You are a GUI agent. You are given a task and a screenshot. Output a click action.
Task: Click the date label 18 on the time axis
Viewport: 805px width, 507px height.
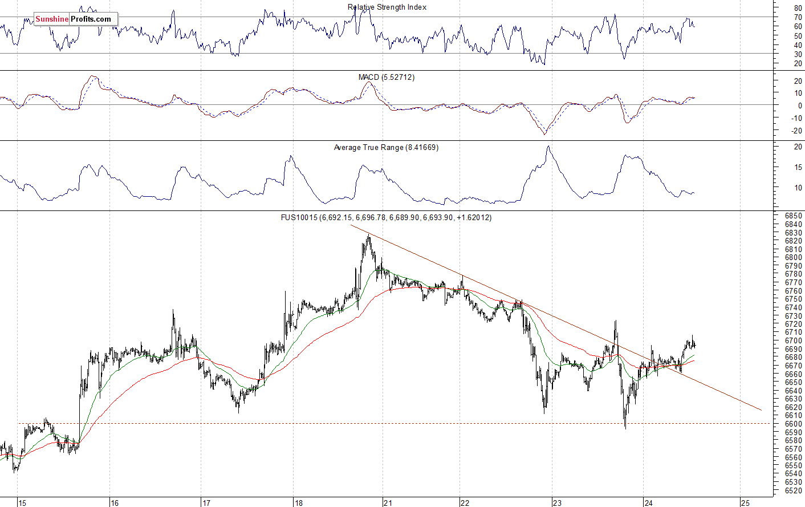point(299,502)
